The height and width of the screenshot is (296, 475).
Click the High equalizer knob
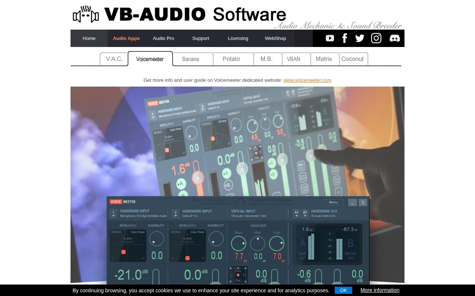276,243
